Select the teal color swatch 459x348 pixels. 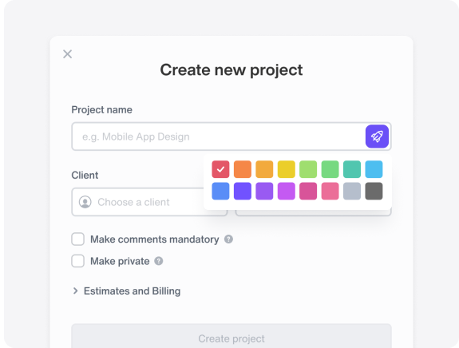point(352,169)
